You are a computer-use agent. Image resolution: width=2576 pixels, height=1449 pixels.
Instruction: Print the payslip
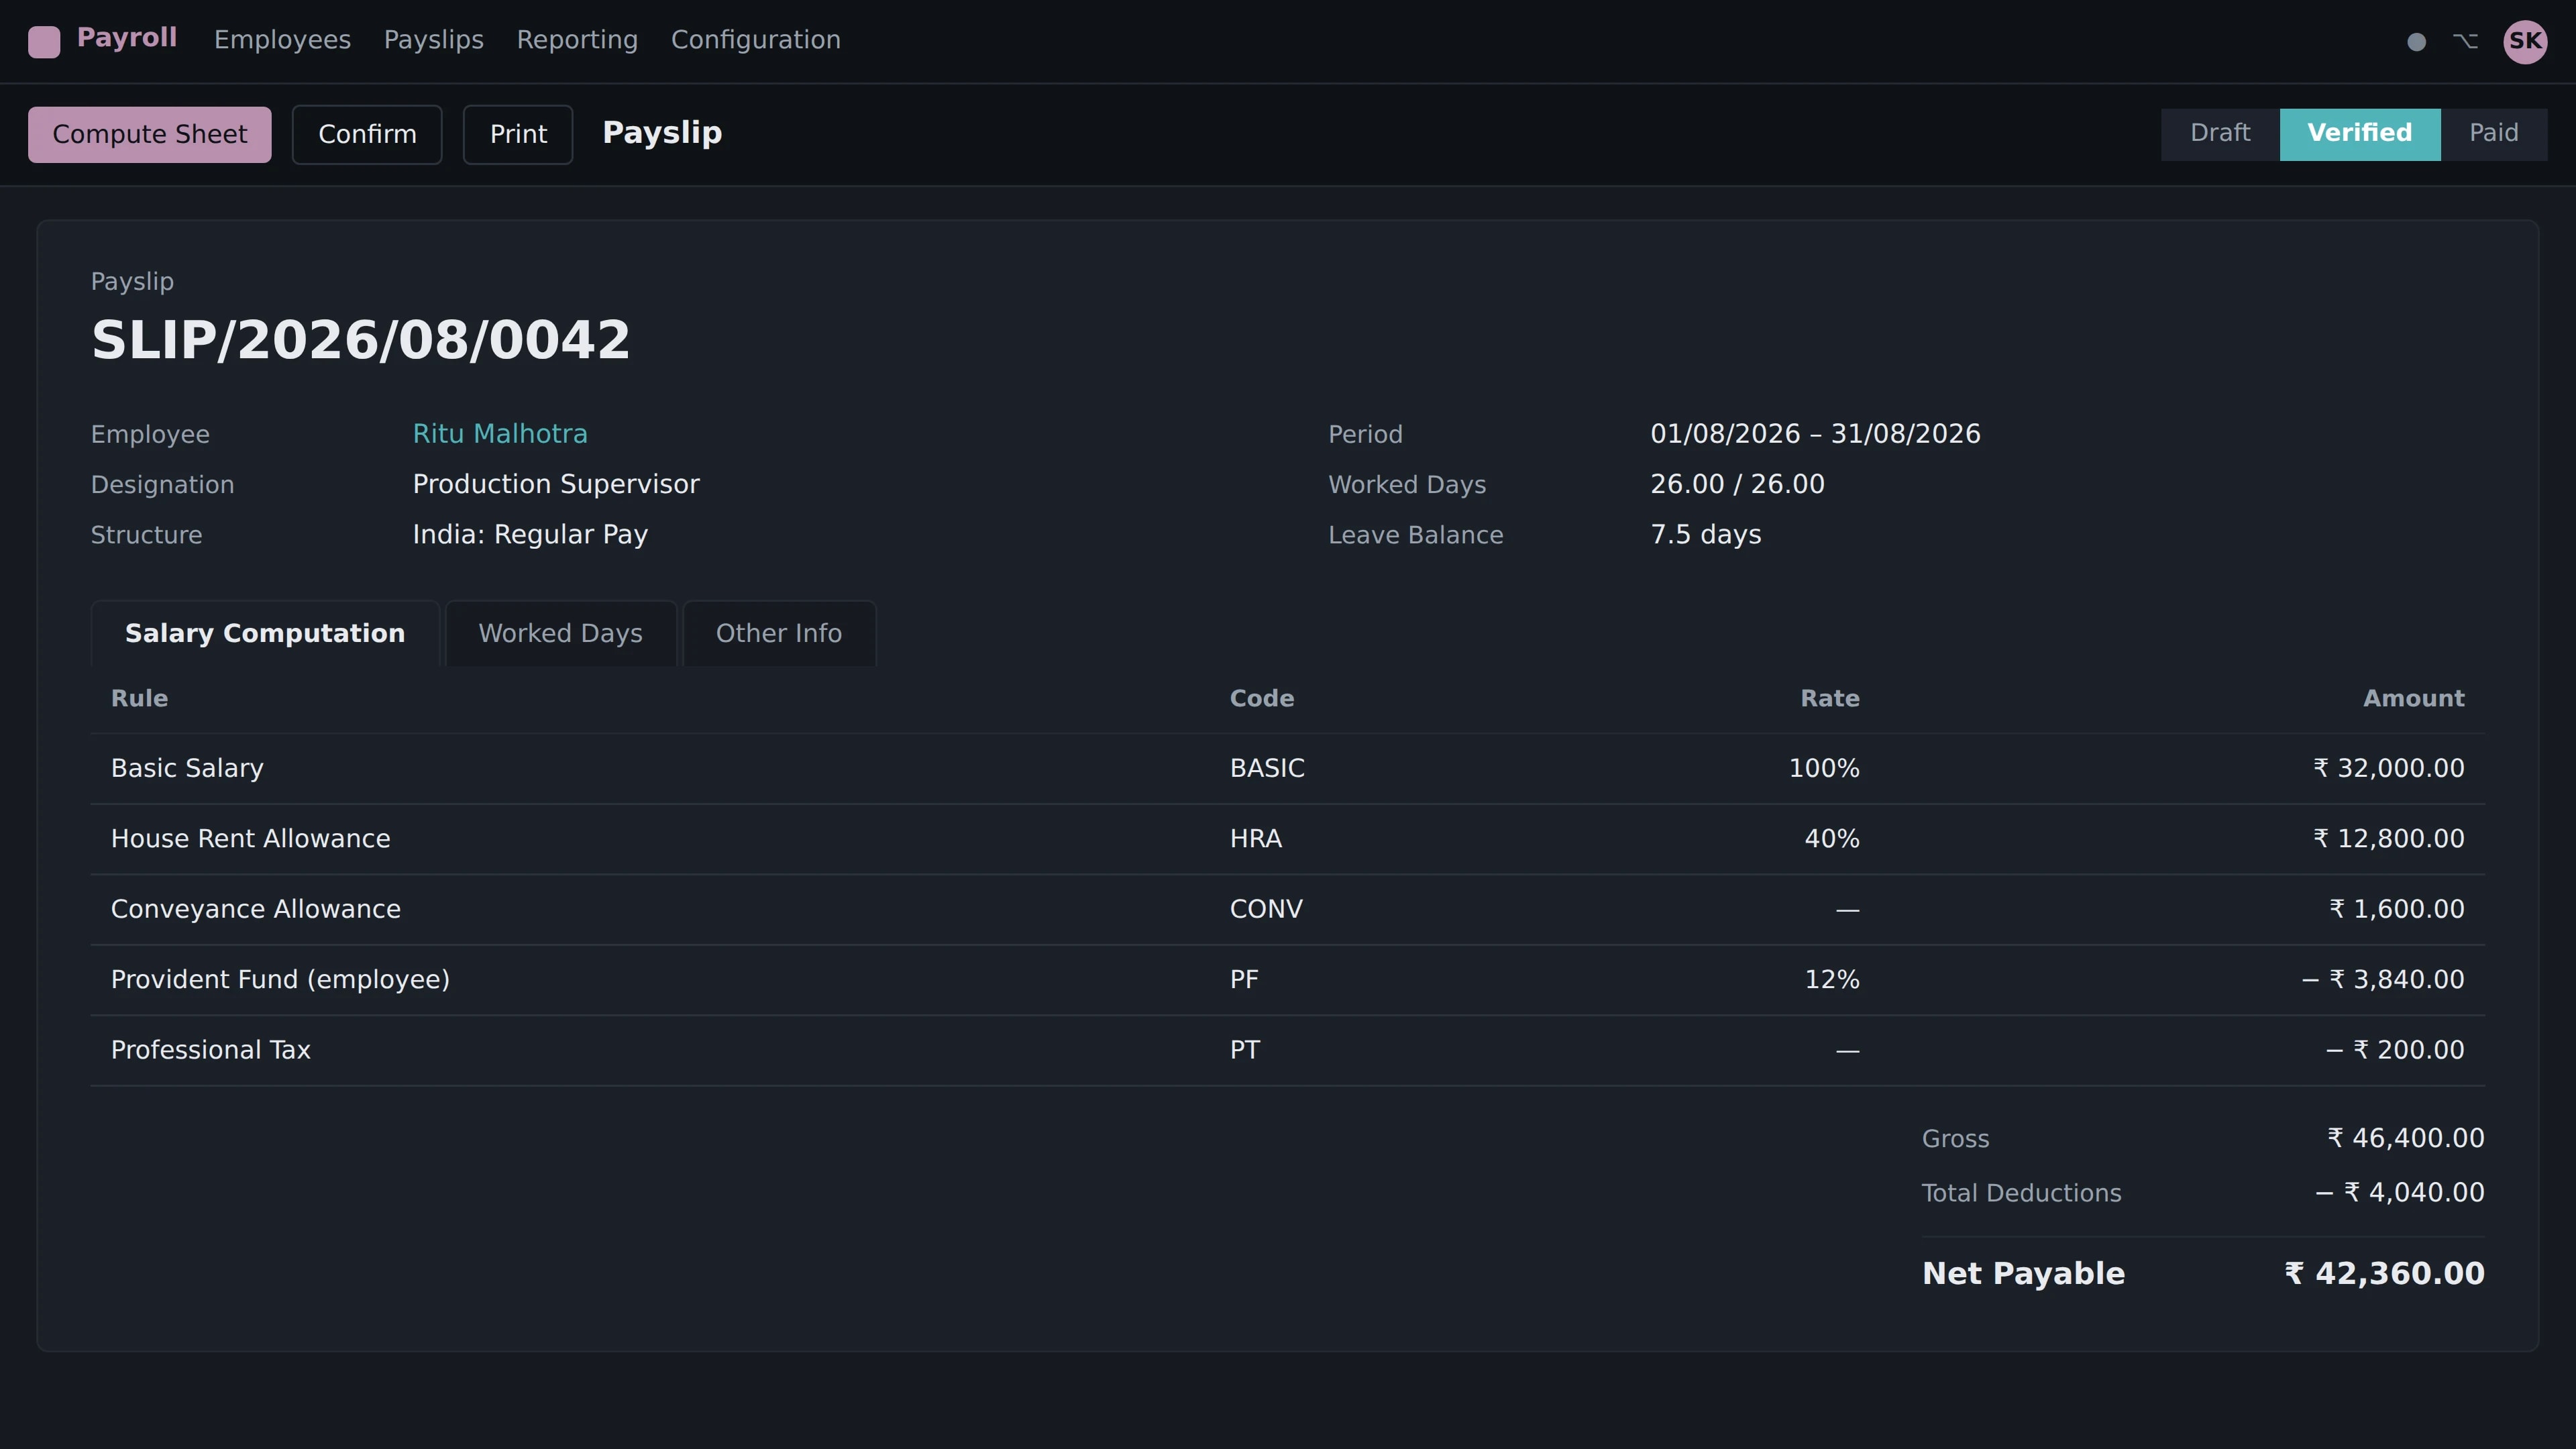518,134
